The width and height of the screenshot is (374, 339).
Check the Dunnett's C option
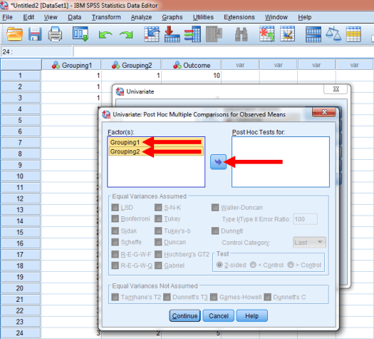coord(267,297)
